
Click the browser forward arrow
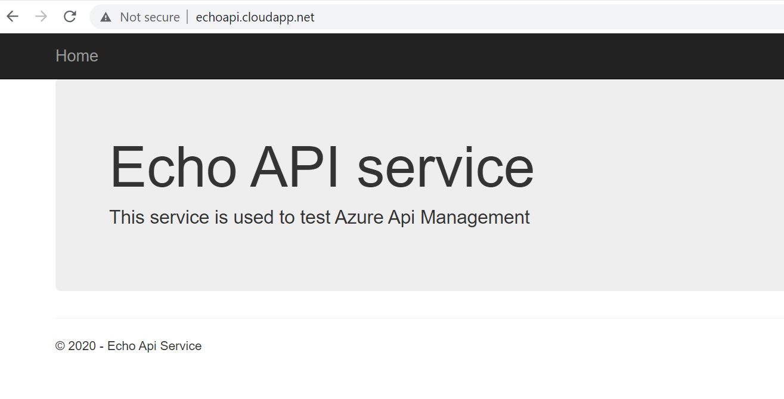pyautogui.click(x=41, y=17)
